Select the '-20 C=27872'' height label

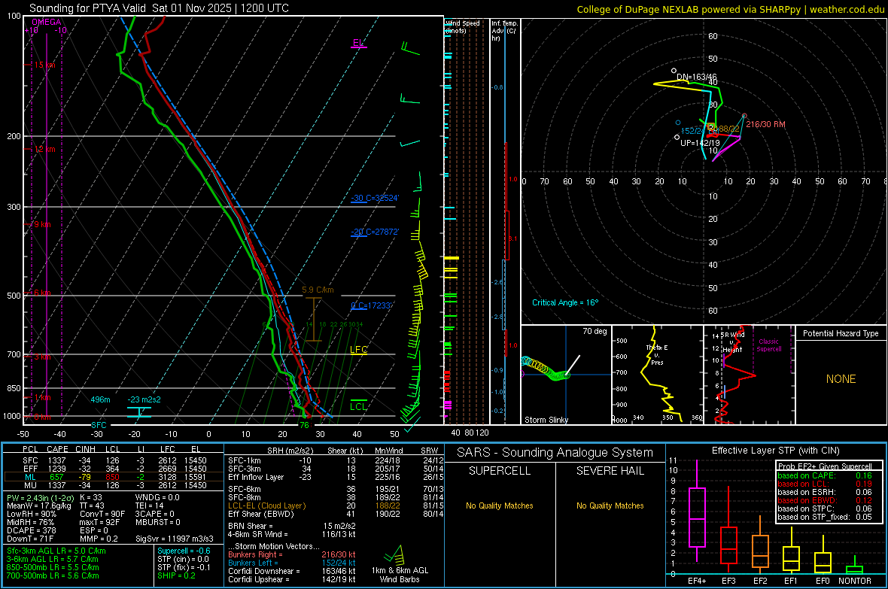point(374,232)
